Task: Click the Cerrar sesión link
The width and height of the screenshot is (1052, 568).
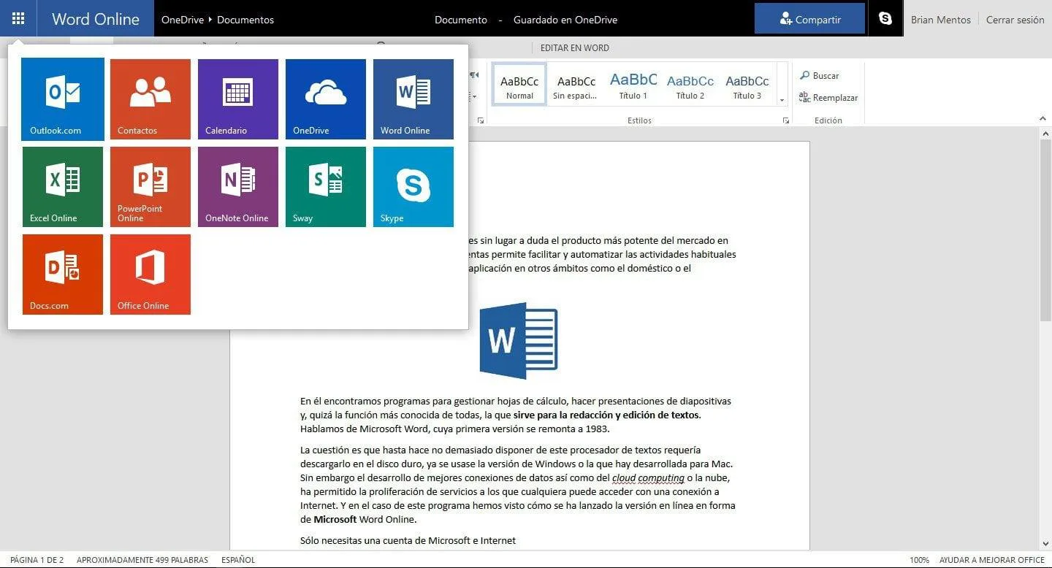Action: pos(1015,20)
